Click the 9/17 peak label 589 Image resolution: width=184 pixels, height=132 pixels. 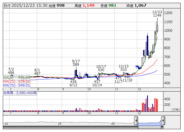pyautogui.click(x=76, y=65)
